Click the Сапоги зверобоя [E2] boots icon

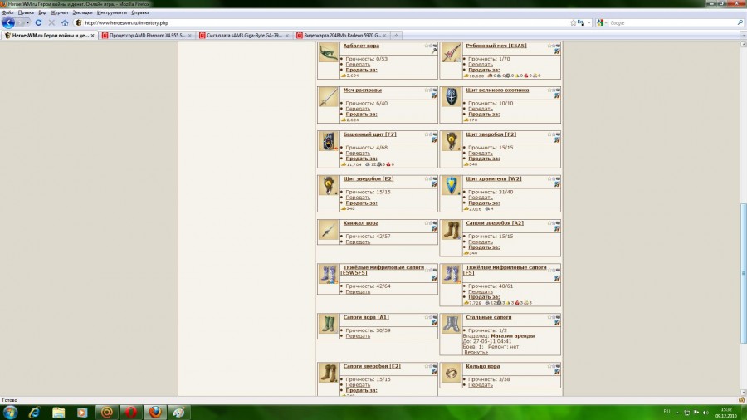pyautogui.click(x=328, y=373)
